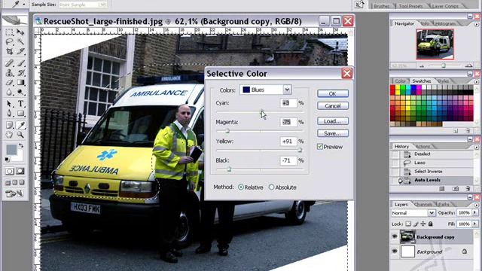
Task: Select the History Brush tool
Action: click(20, 73)
